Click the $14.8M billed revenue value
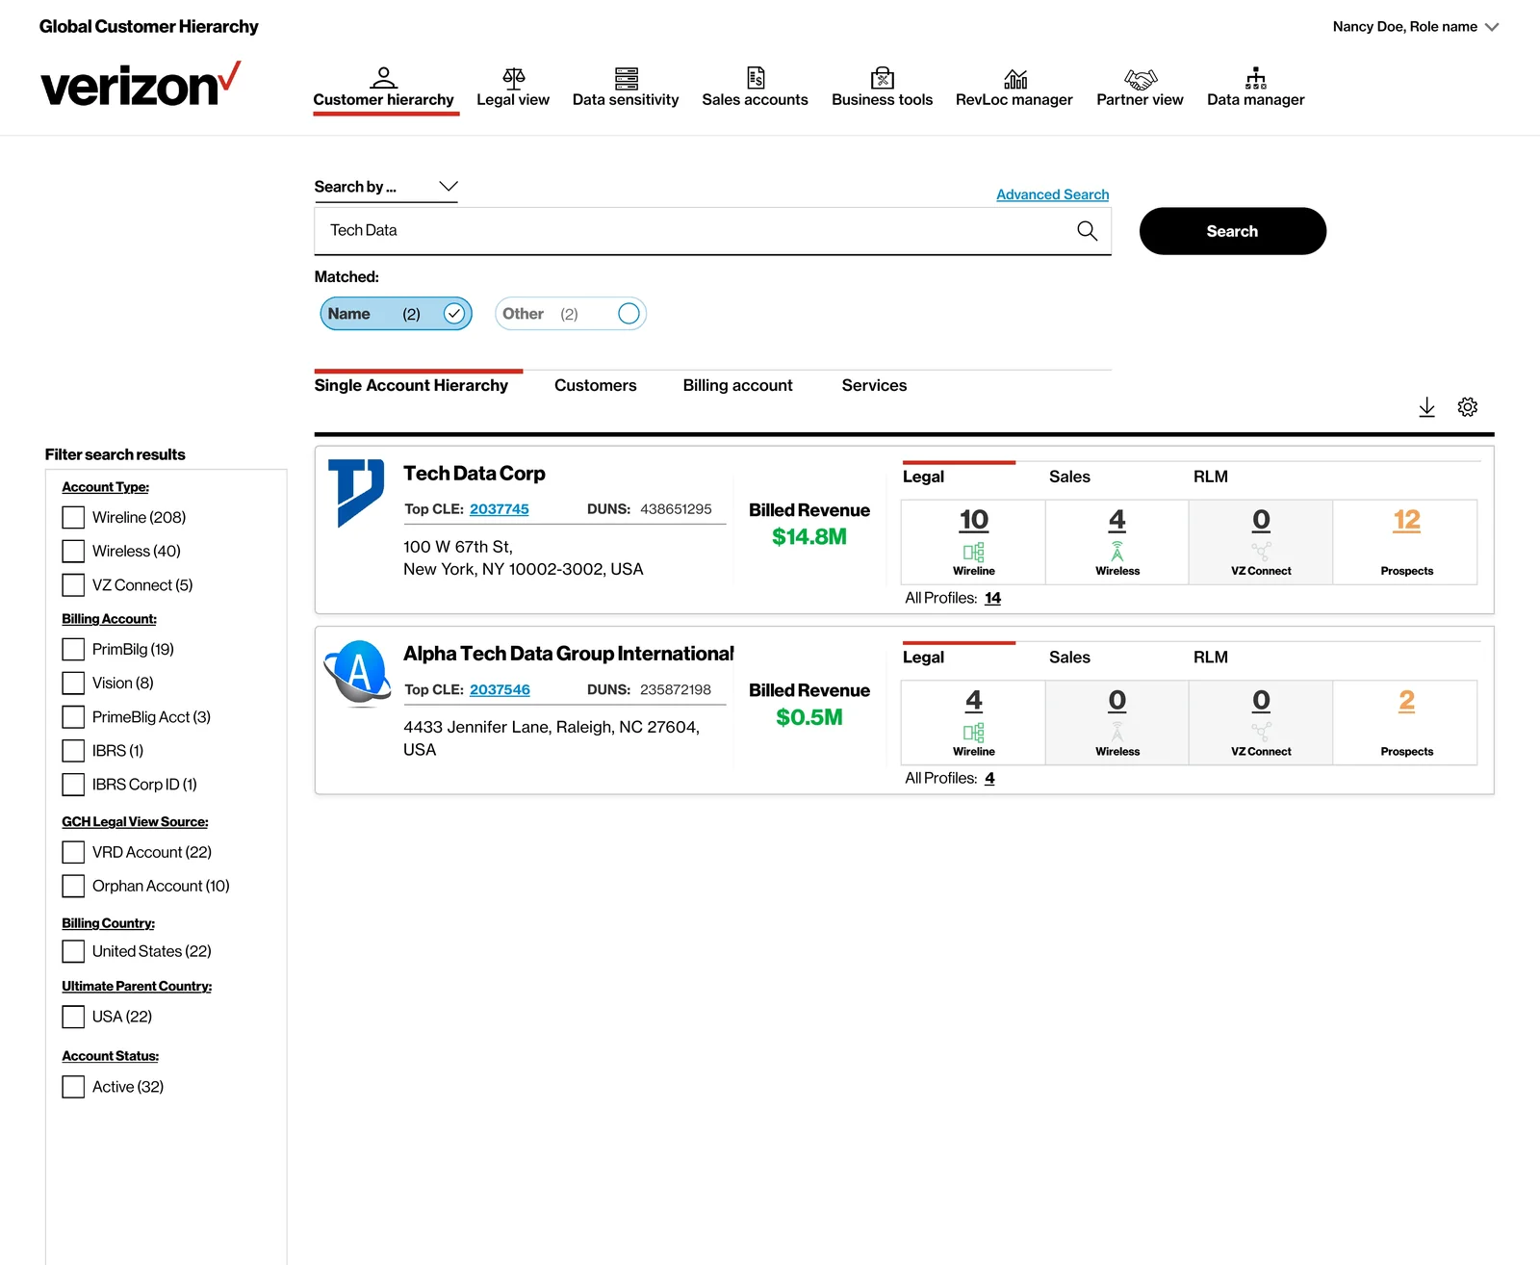 [809, 537]
